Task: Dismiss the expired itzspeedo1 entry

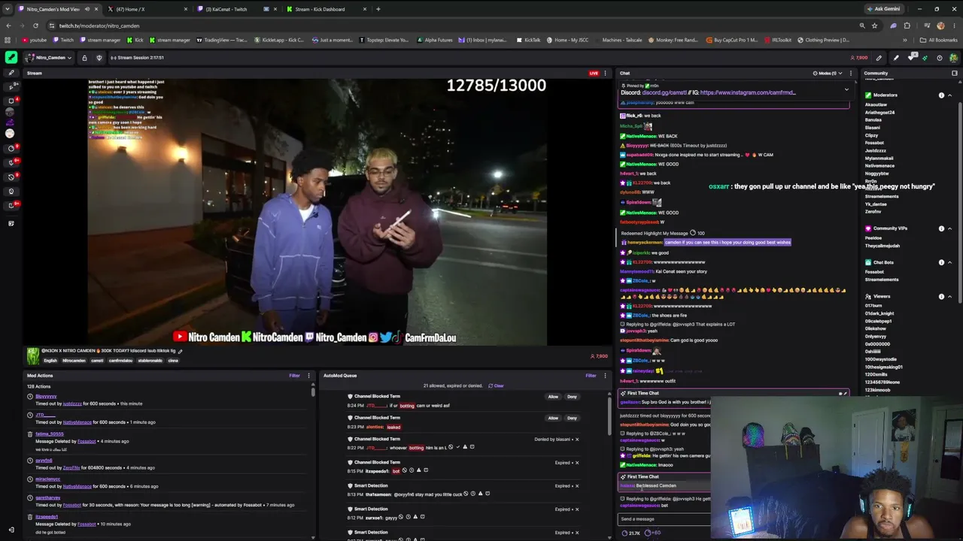Action: tap(577, 462)
